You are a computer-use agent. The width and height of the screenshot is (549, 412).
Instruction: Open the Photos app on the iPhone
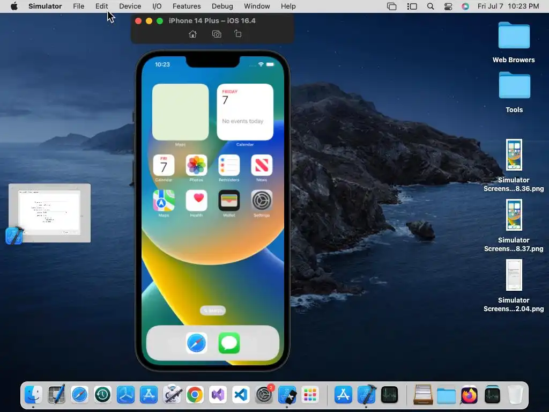[196, 165]
